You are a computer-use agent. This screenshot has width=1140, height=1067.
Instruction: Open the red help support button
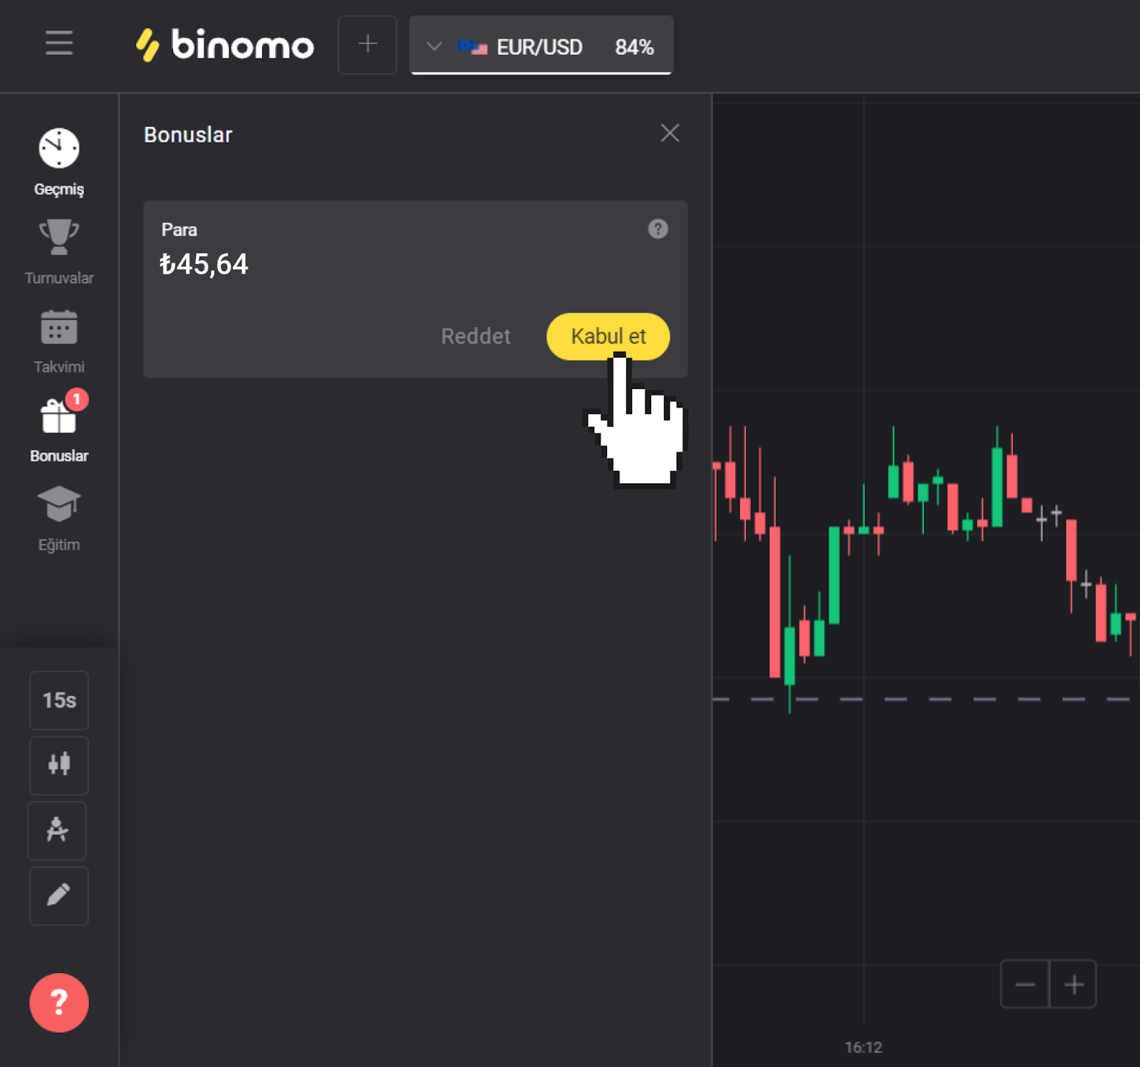[x=59, y=1002]
